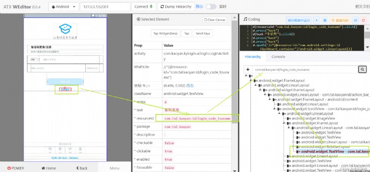Click the ATX WEditor title logo
This screenshot has height=172, width=370.
tap(22, 7)
